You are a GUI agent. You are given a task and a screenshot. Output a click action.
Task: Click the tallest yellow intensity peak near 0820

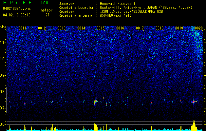194,125
